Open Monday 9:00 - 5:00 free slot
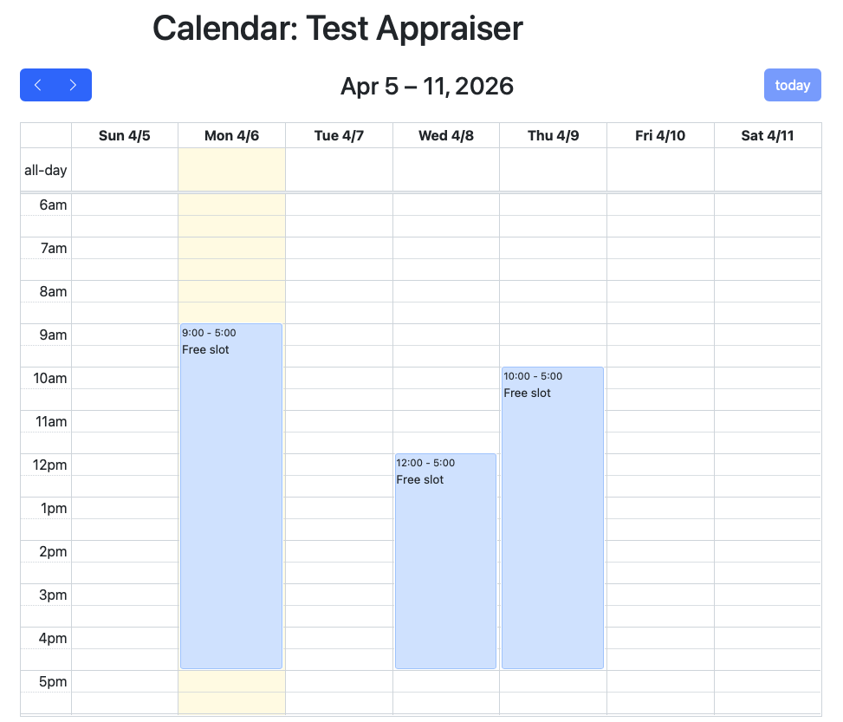This screenshot has height=722, width=843. pos(231,496)
